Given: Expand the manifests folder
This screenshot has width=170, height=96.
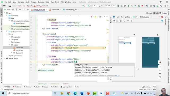Looking at the screenshot, I should pos(7,15).
